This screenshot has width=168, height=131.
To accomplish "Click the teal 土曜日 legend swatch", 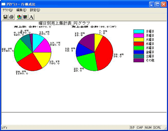I will coord(138,56).
